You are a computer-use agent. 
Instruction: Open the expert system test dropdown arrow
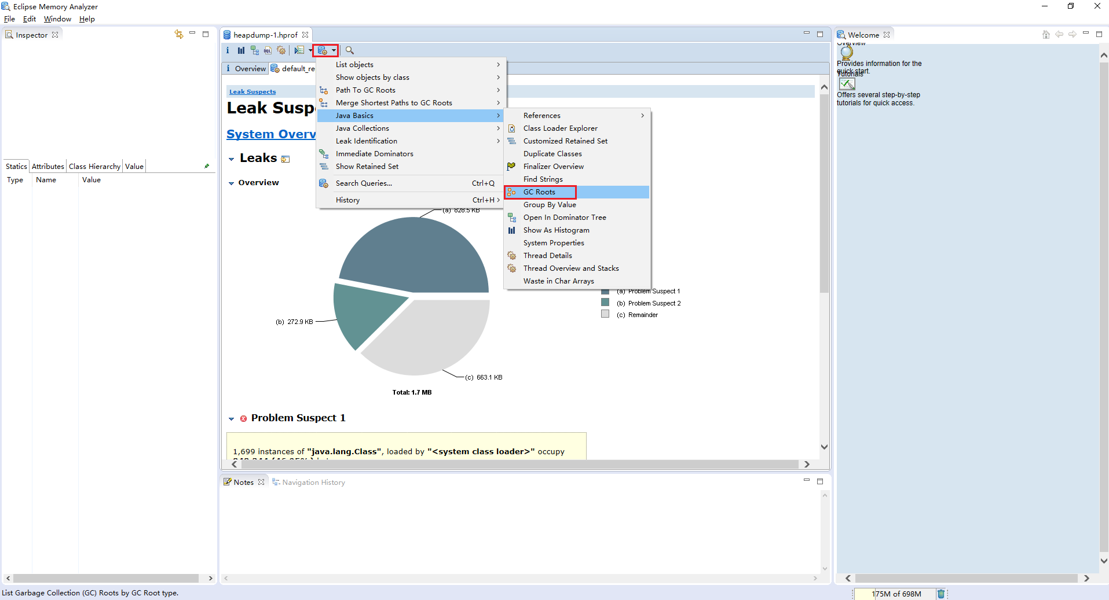(310, 50)
